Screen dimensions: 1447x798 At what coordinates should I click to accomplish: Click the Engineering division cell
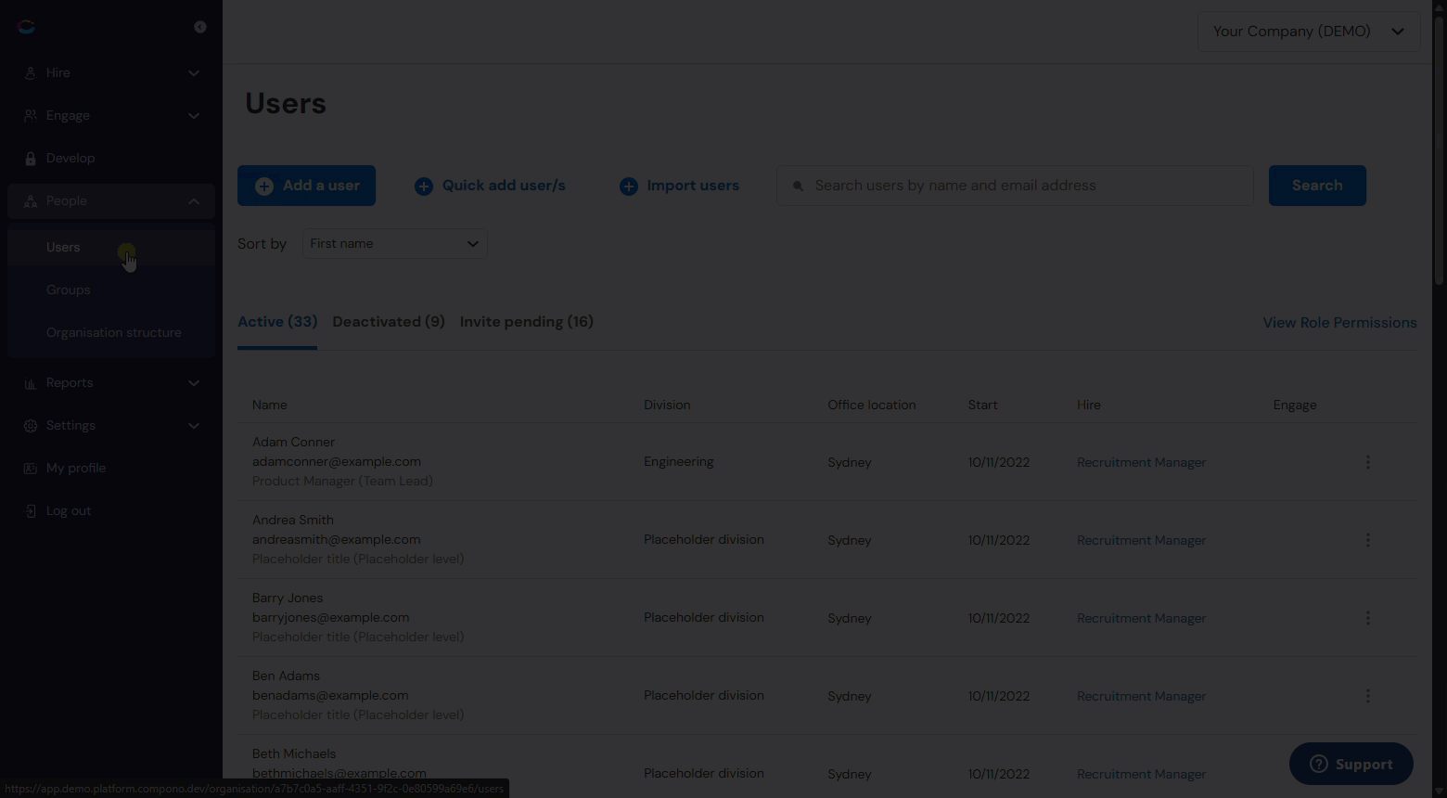point(679,462)
